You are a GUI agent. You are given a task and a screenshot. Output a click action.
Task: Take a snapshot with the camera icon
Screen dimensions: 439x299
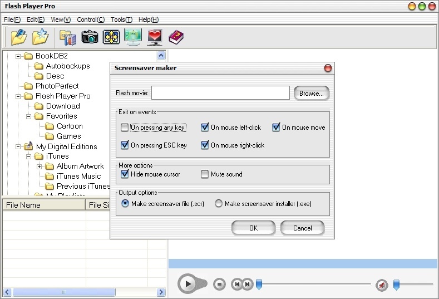click(x=90, y=37)
